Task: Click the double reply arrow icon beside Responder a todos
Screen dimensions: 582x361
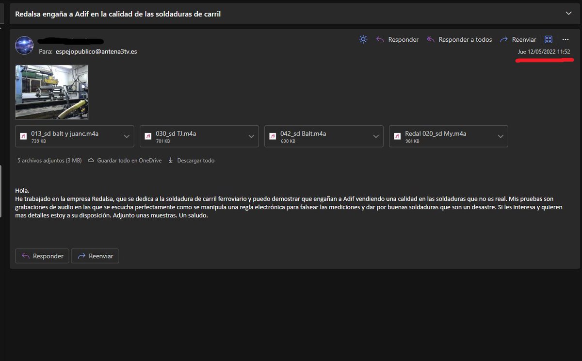Action: pyautogui.click(x=431, y=40)
